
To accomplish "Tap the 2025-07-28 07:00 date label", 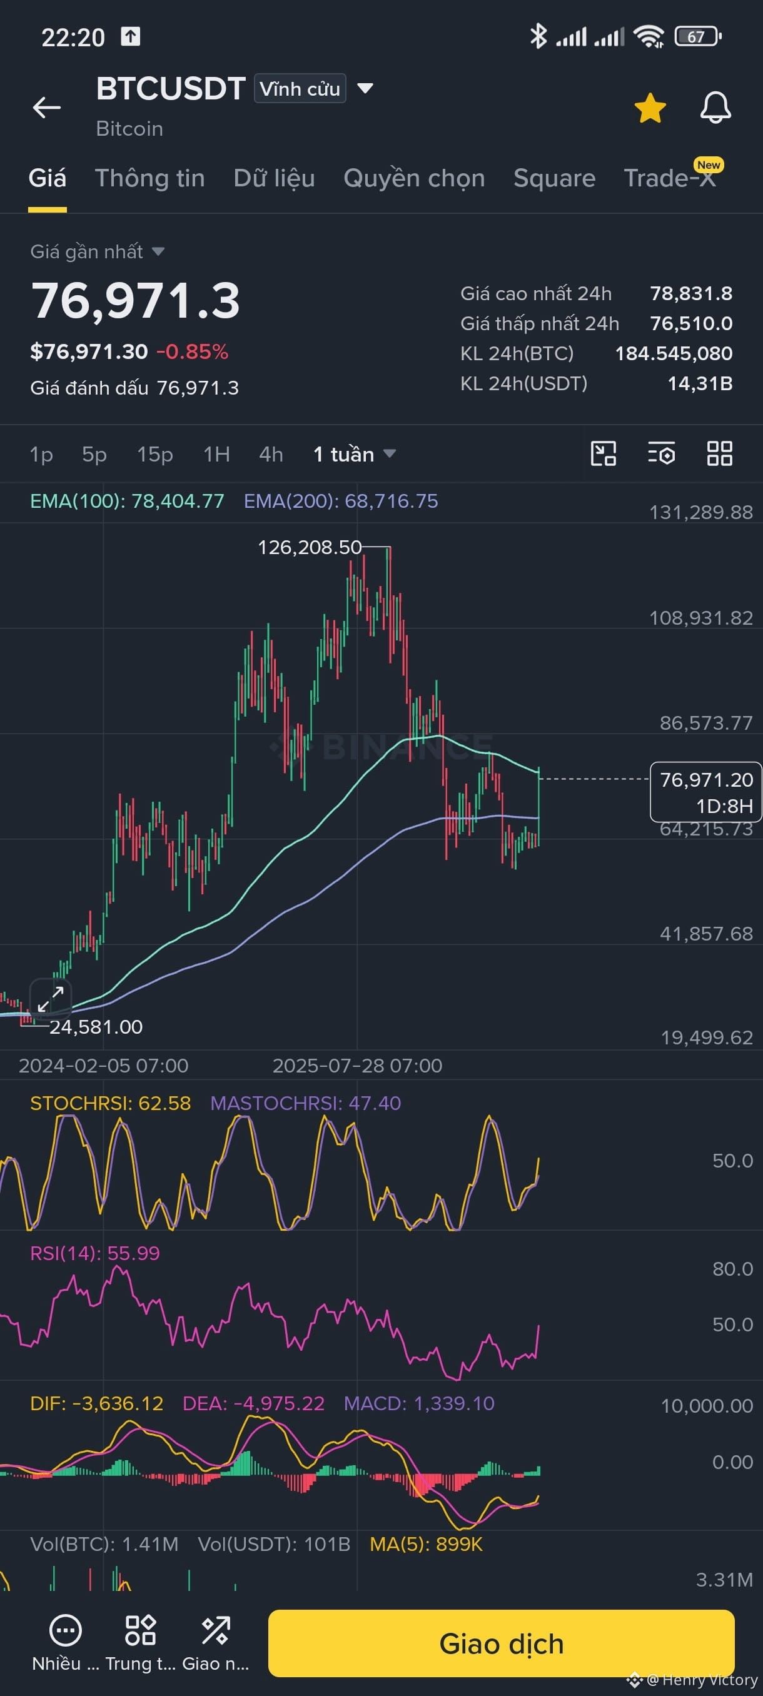I will coord(358,1065).
